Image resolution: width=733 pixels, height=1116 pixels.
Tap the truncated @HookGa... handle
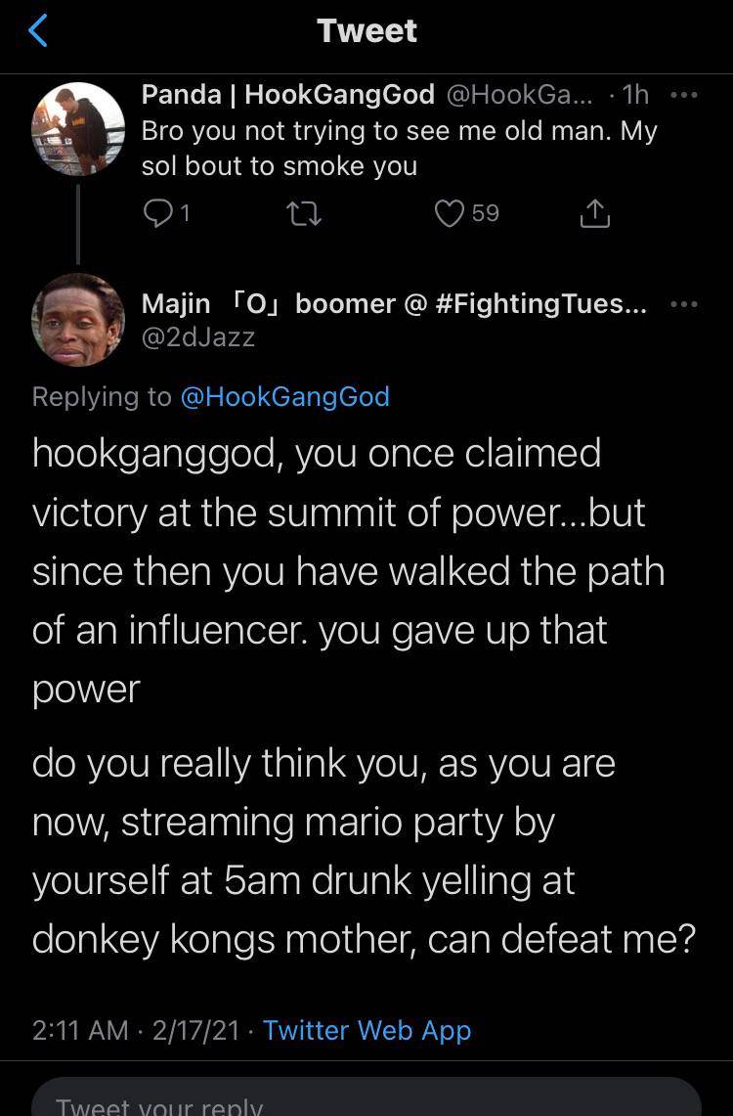click(x=518, y=94)
